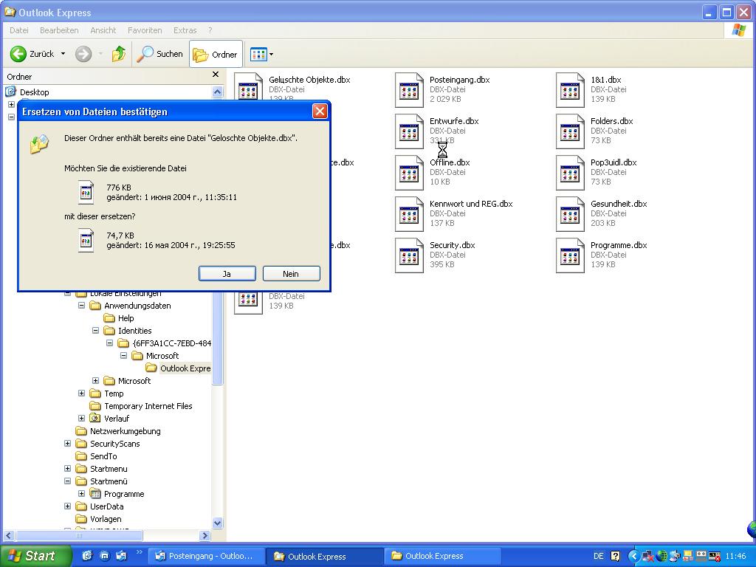Screen dimensions: 756x567
Task: Select Desktop in the folder tree
Action: (x=34, y=92)
